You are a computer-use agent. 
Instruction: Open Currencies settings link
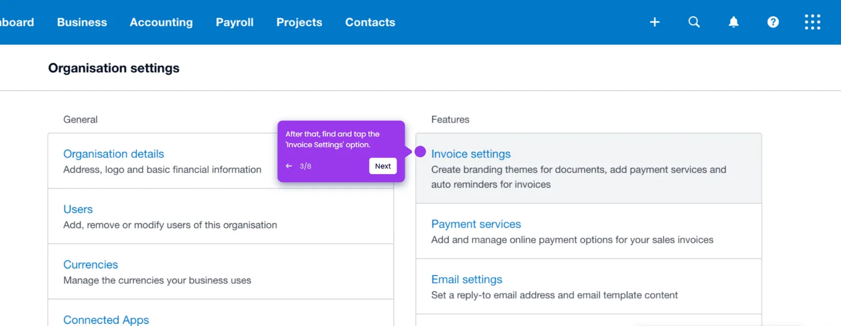[90, 265]
